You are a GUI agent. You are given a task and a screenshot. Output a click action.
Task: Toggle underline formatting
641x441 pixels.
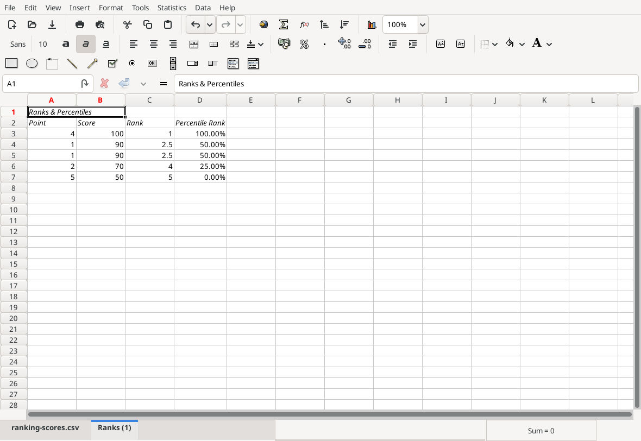tap(105, 44)
